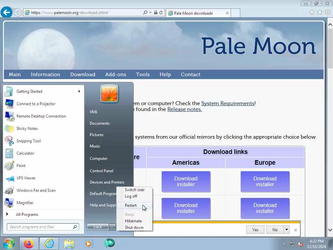Go back with the browser back arrow
The height and width of the screenshot is (250, 333).
(x=7, y=12)
